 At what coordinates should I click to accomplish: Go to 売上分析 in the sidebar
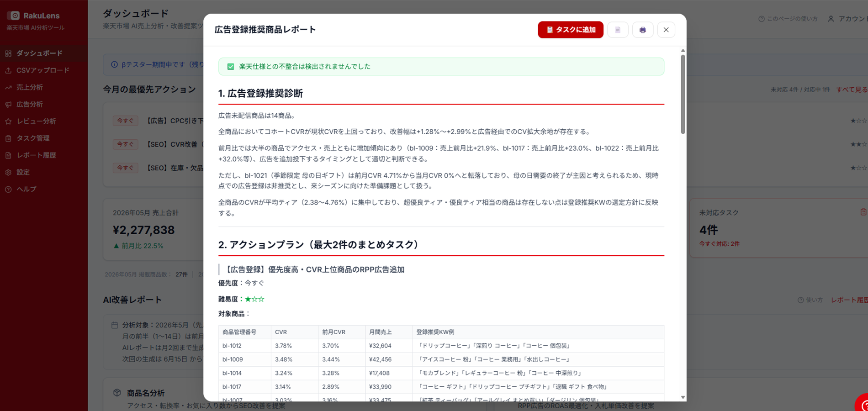click(44, 87)
